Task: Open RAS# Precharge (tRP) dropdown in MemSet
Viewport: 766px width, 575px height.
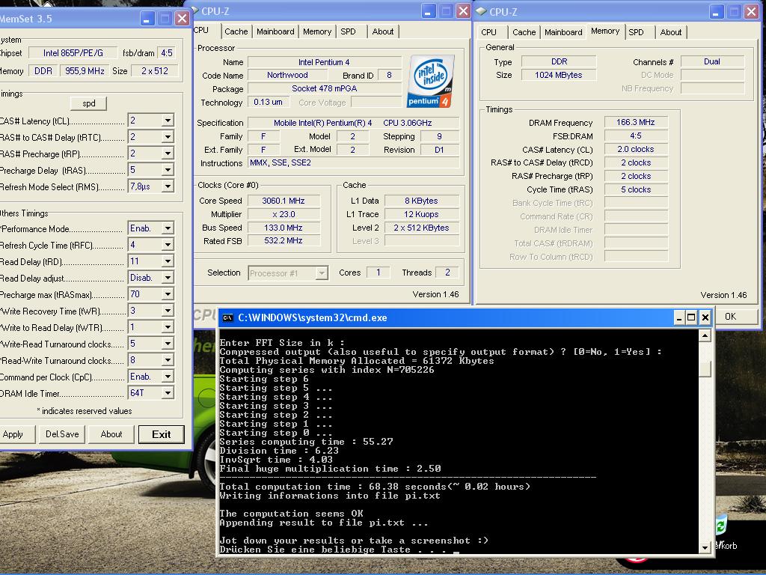Action: (168, 153)
